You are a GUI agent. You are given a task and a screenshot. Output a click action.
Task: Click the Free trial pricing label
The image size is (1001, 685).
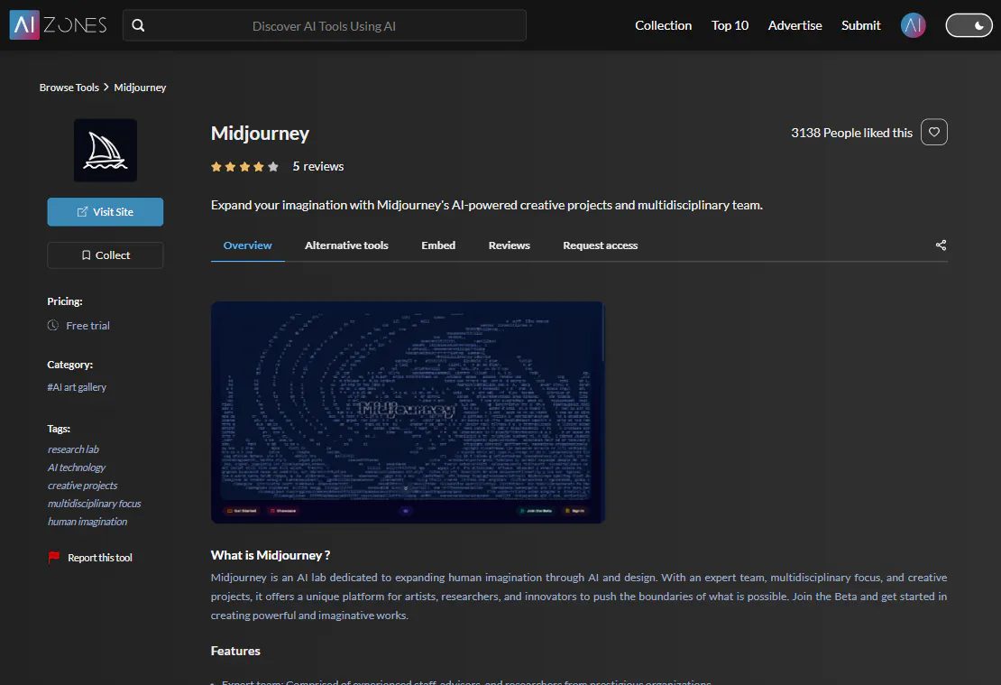[87, 326]
